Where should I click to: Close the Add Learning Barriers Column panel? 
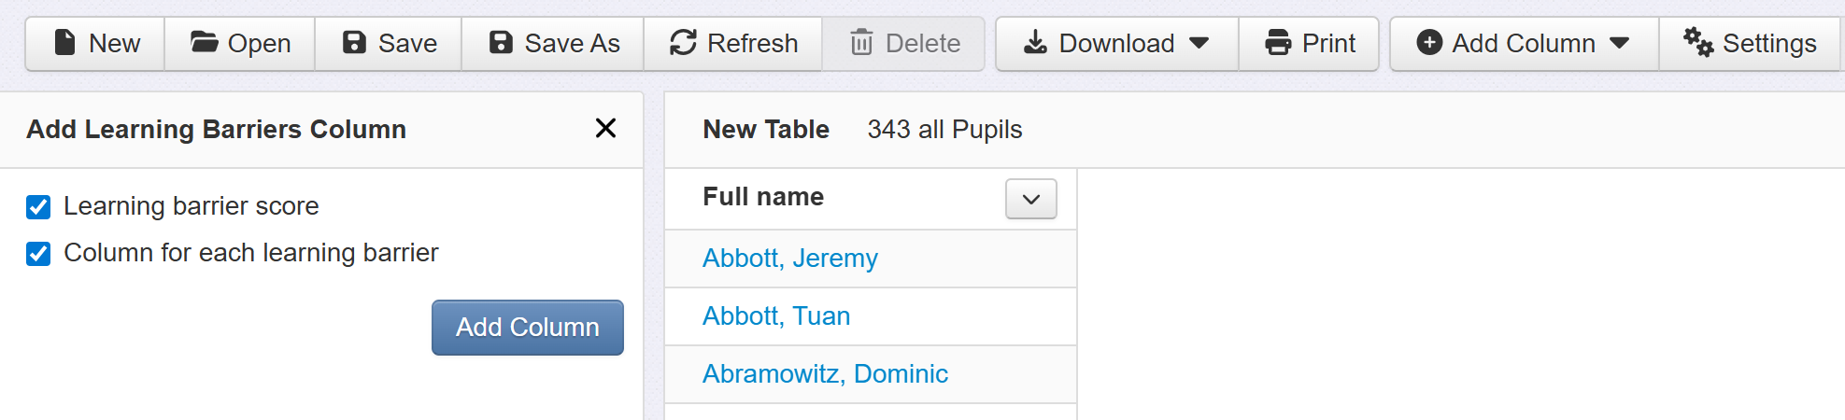point(605,129)
